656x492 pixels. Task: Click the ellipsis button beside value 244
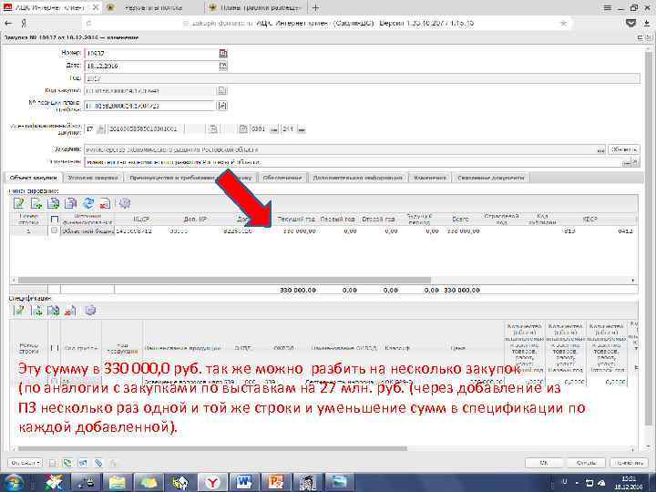coord(302,129)
